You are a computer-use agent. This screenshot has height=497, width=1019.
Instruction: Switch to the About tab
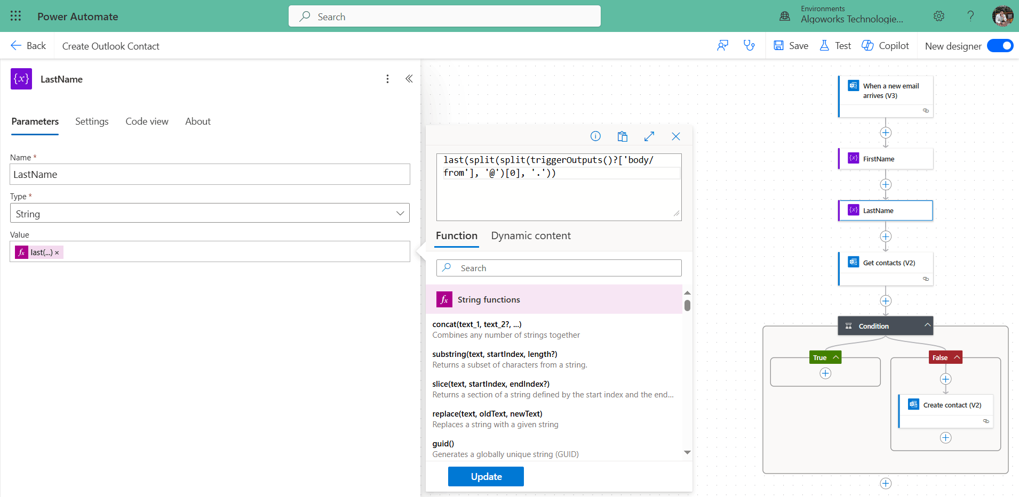[x=198, y=121]
